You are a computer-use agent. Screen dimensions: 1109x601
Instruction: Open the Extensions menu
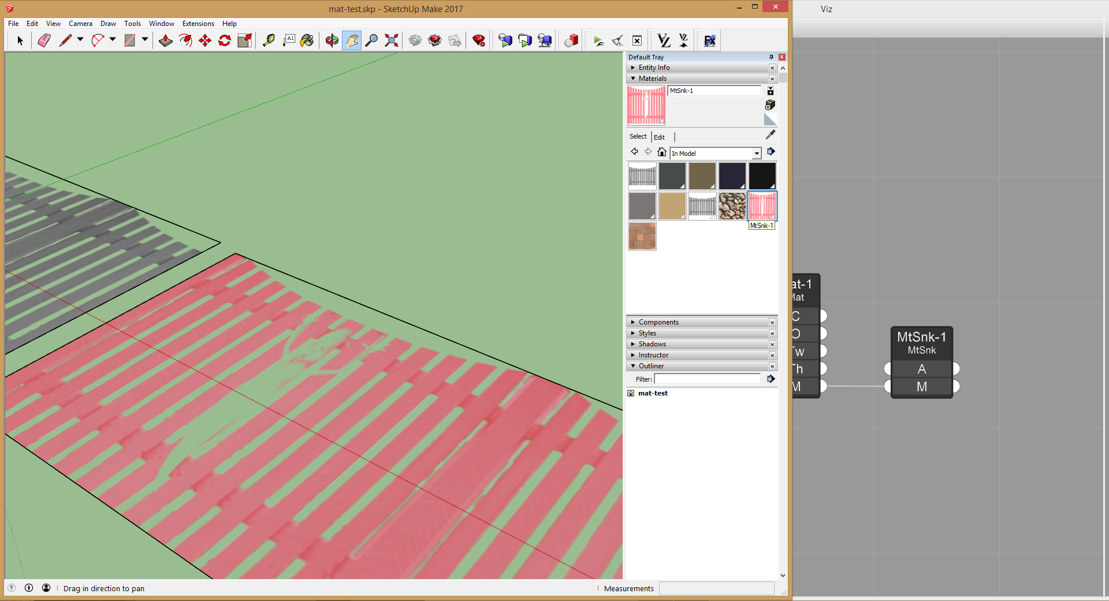(198, 24)
